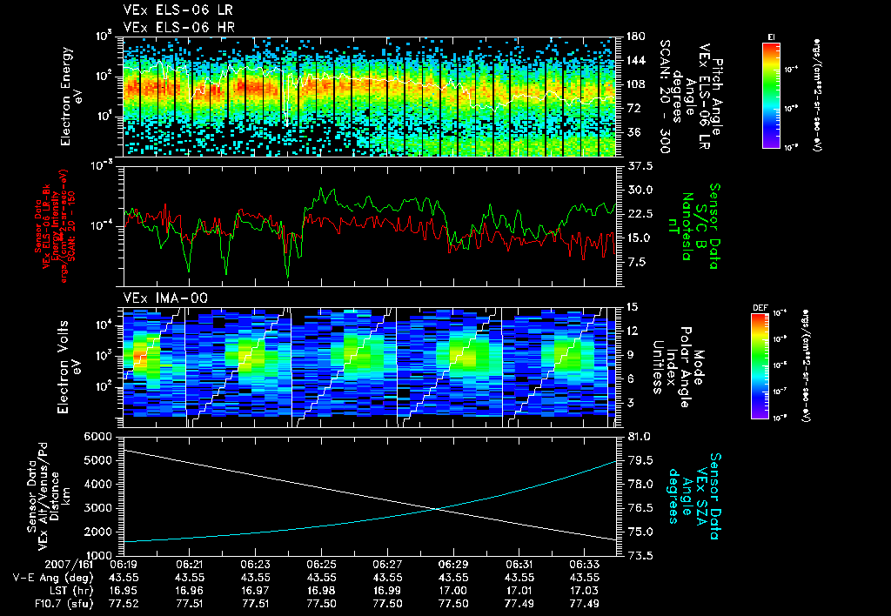This screenshot has height=616, width=891.
Task: Select the "VEx ELS-06 LR" plot title
Action: coord(178,10)
